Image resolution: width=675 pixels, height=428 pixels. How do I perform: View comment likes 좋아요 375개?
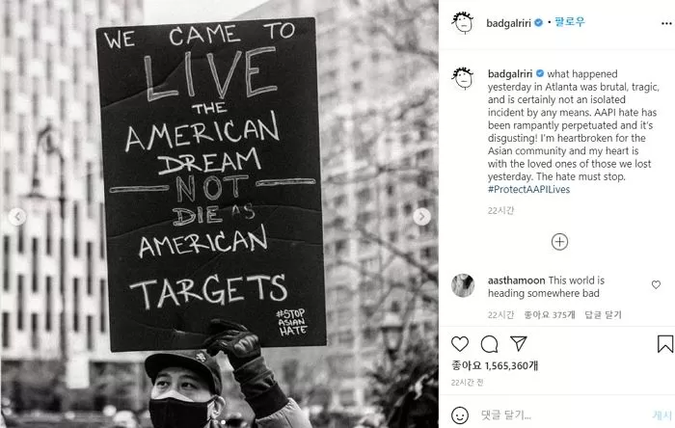[550, 315]
